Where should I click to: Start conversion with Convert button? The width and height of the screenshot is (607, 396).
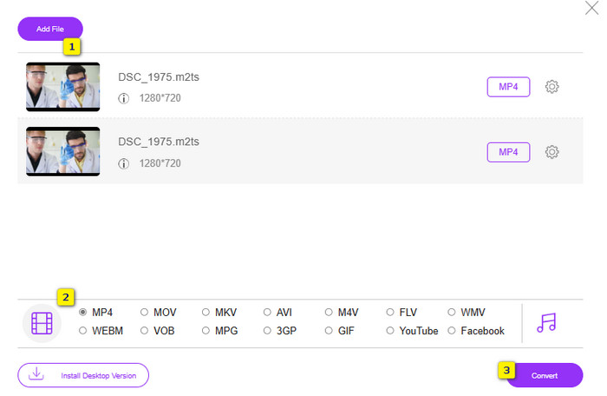click(545, 375)
